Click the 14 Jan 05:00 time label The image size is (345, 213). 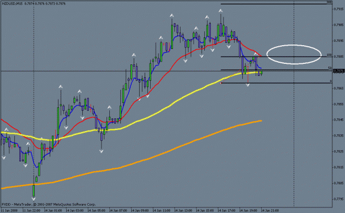click(97, 211)
